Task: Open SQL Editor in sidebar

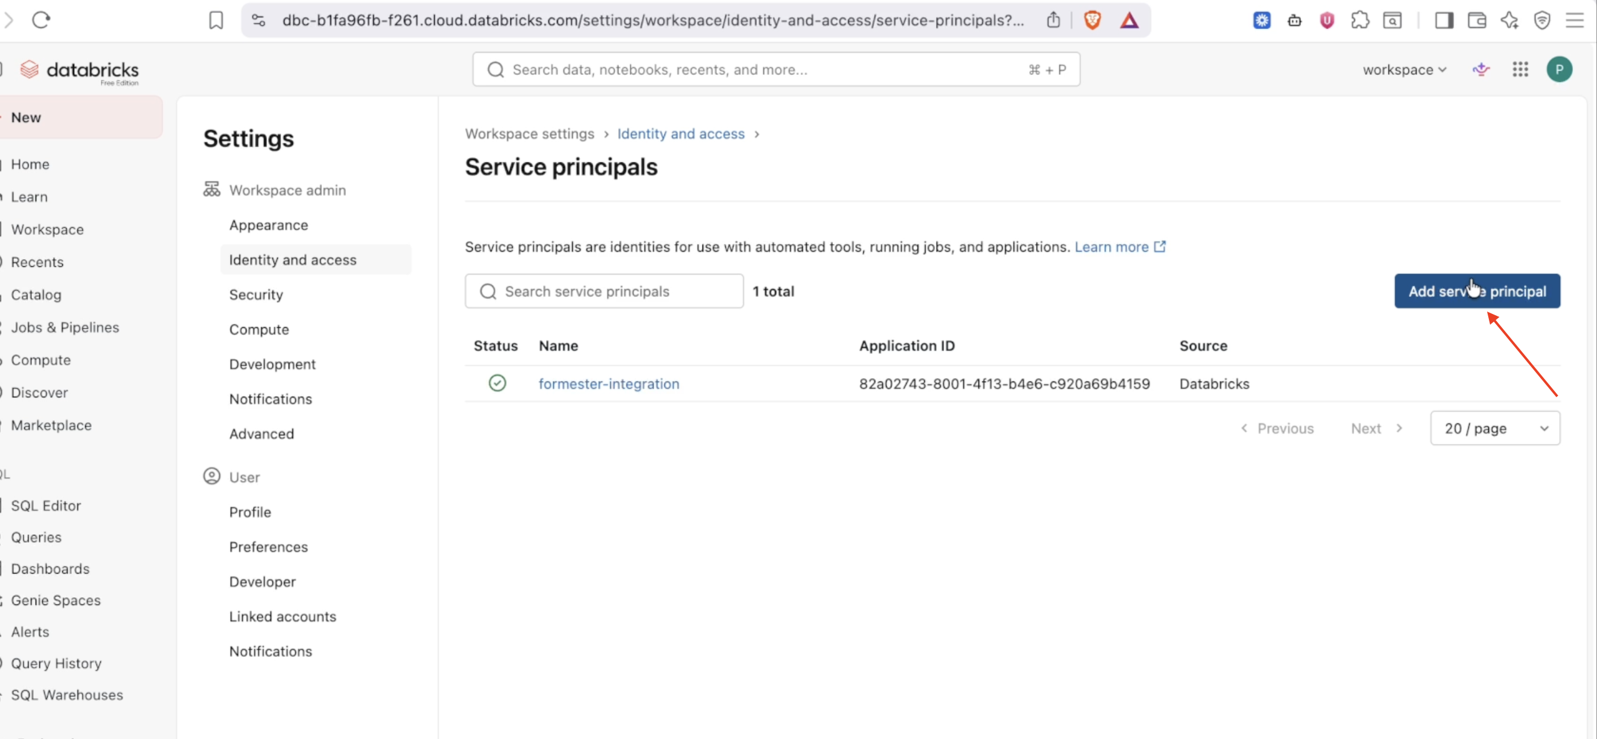Action: click(46, 505)
